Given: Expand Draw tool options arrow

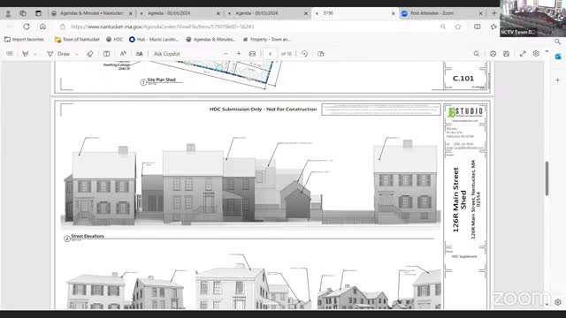Looking at the screenshot, I should tap(77, 54).
